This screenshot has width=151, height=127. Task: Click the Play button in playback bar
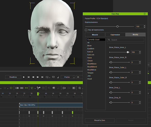tap(24, 77)
